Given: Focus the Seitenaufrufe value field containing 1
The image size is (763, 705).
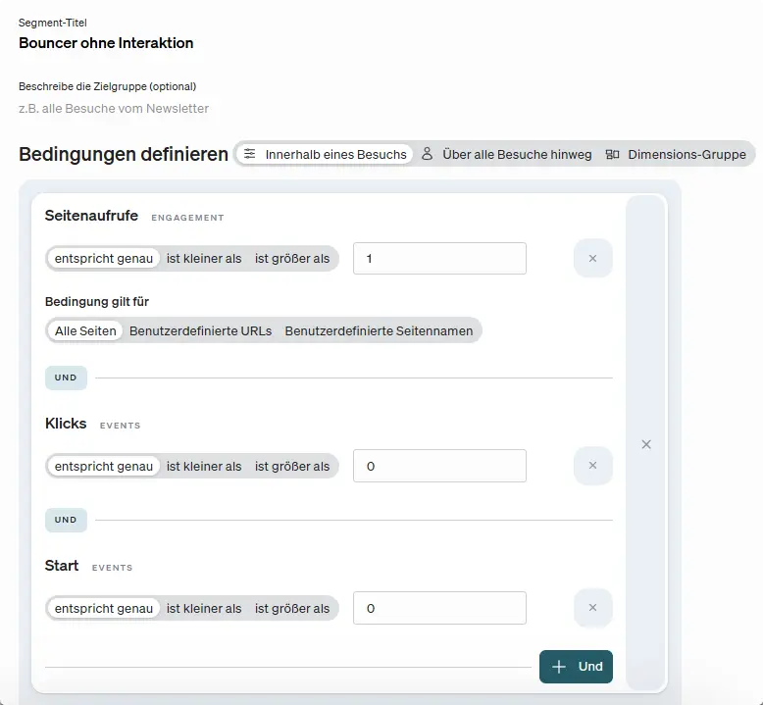Looking at the screenshot, I should coord(439,258).
